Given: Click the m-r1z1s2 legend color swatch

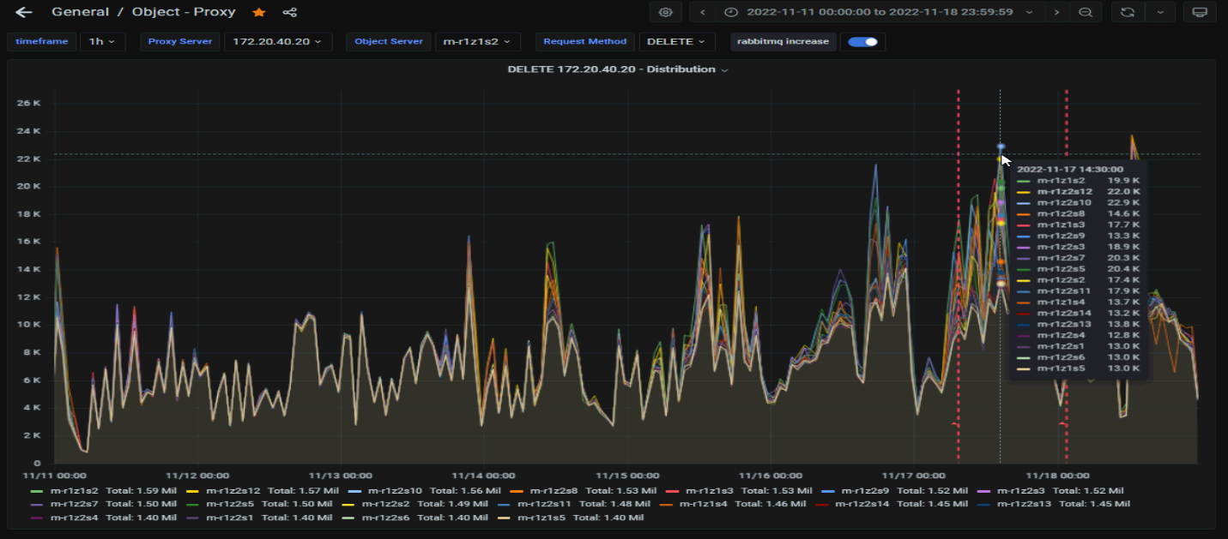Looking at the screenshot, I should point(36,491).
